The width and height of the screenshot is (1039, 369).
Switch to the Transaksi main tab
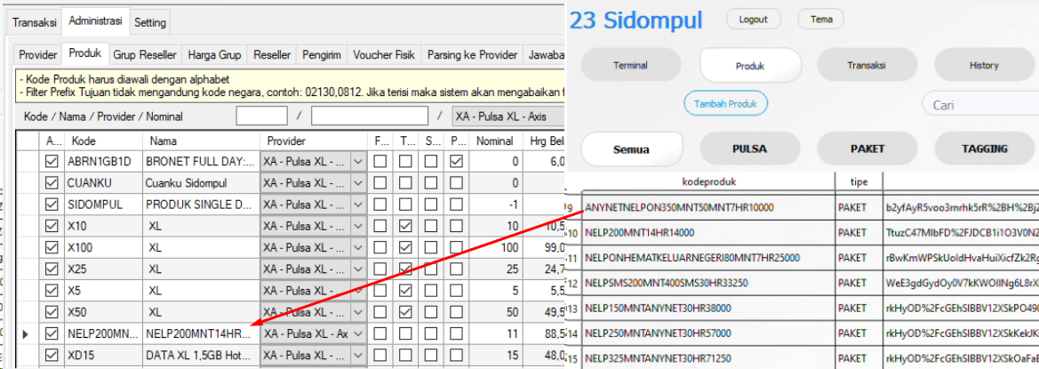click(x=35, y=21)
